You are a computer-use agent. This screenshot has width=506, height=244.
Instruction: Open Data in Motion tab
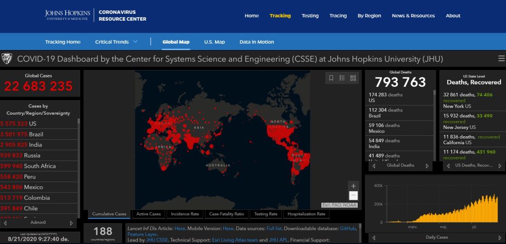(256, 42)
